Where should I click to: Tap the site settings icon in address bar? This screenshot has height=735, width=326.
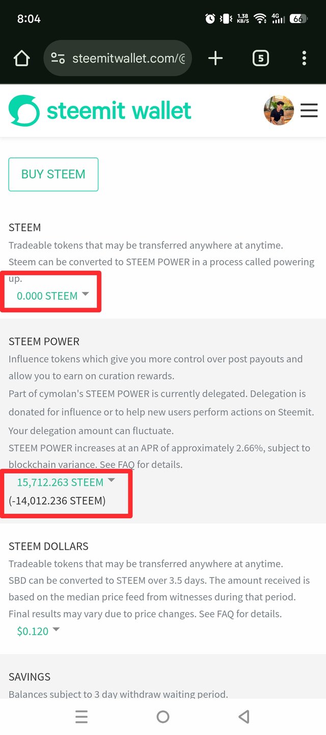point(58,59)
